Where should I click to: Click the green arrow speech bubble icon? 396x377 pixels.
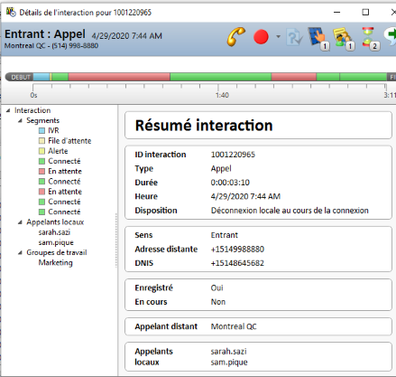(391, 37)
